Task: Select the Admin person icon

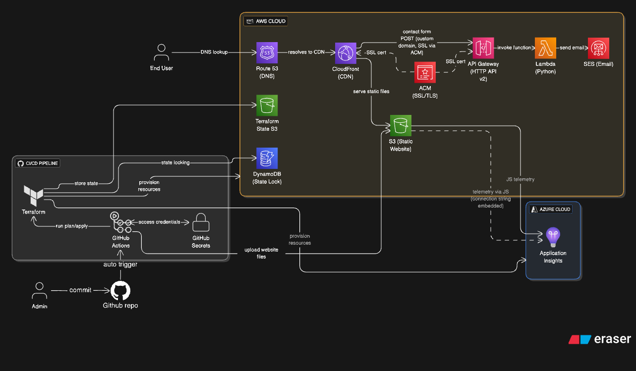Action: tap(40, 291)
